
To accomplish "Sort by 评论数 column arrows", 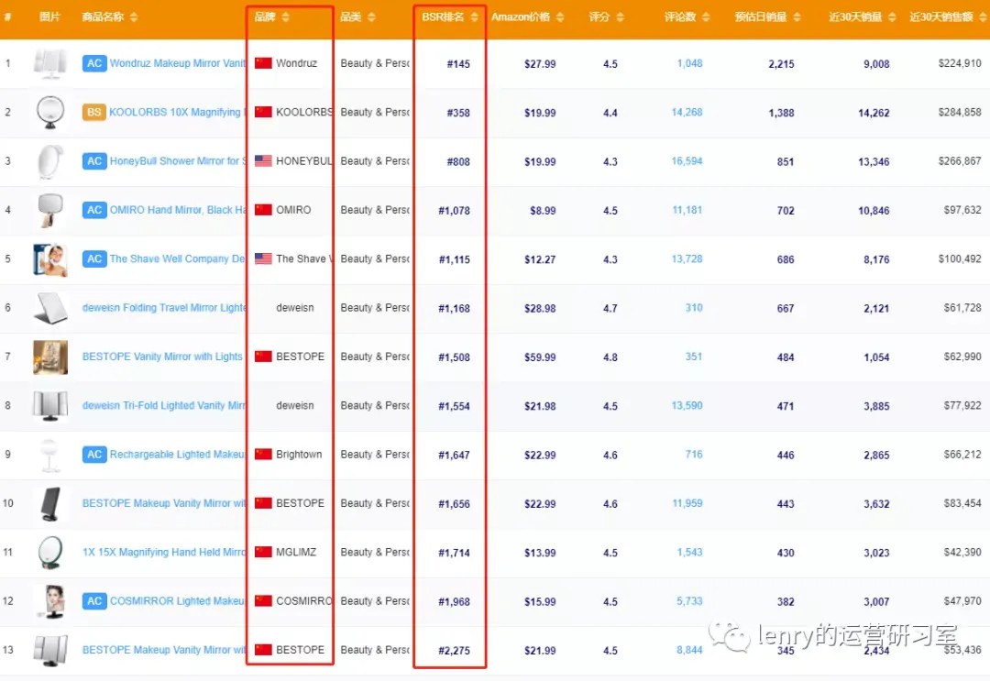I will [706, 17].
